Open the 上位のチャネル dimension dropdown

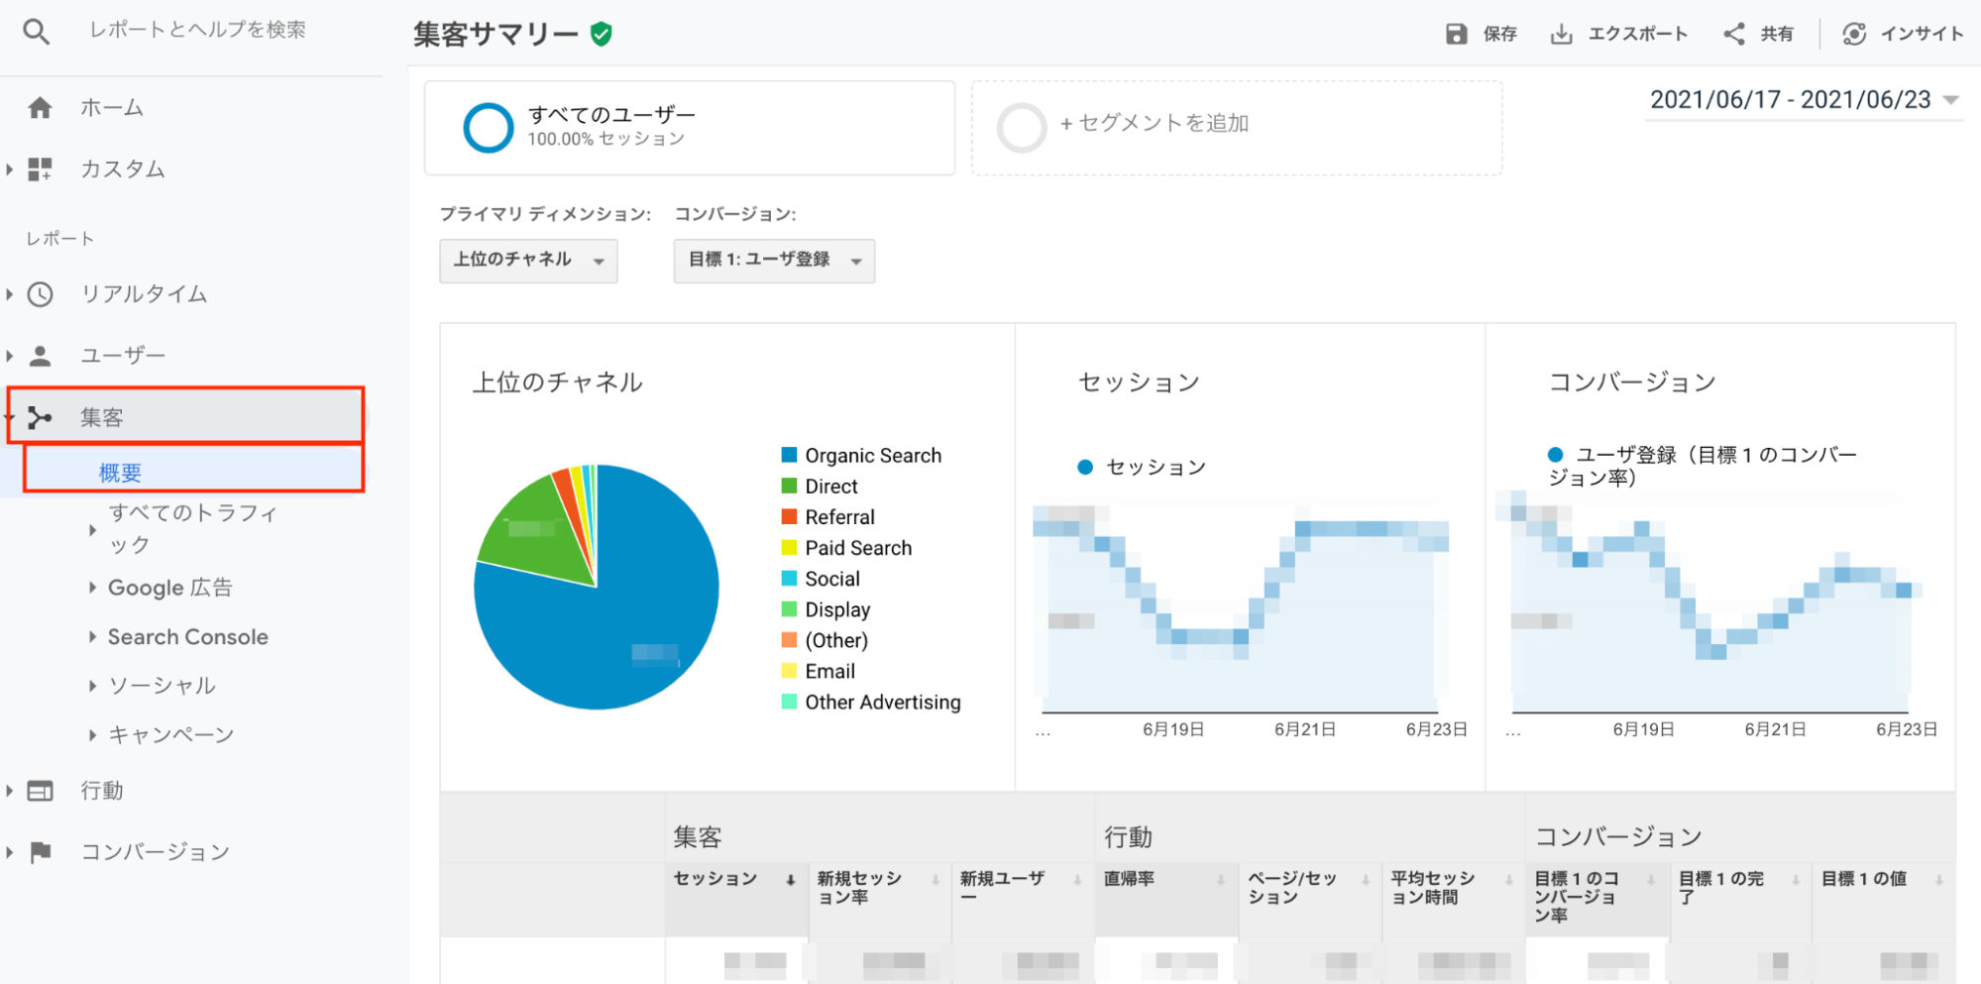click(528, 261)
